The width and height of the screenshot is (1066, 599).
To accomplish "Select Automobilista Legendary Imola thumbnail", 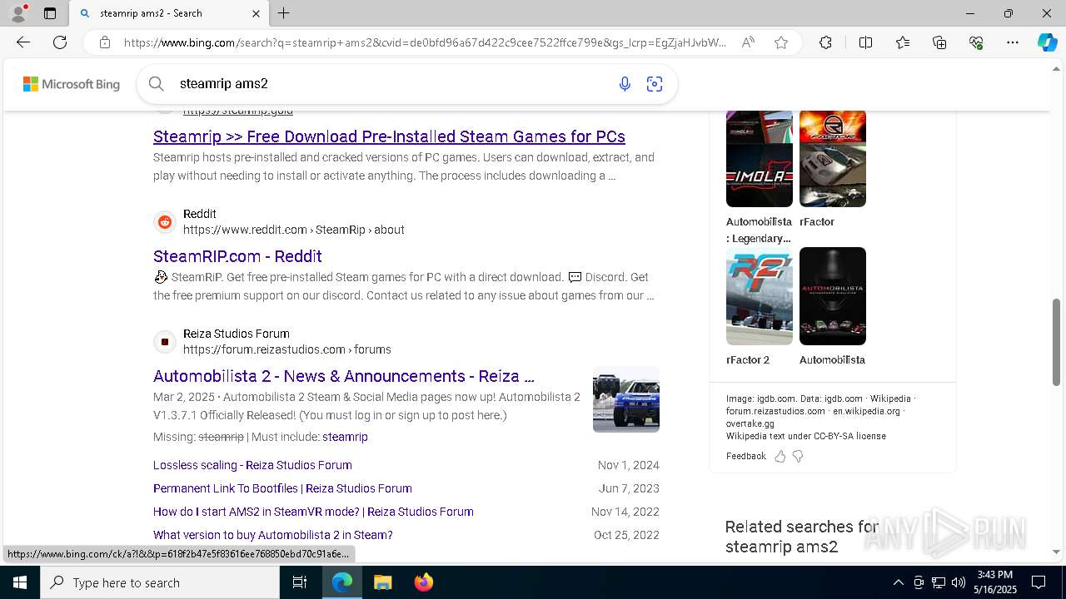I will click(x=760, y=158).
